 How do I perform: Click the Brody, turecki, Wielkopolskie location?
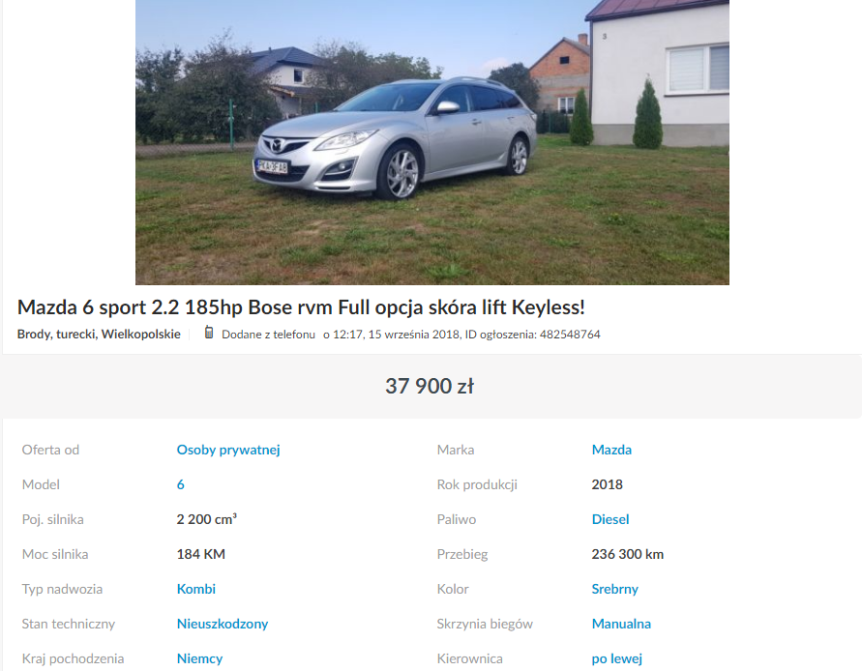[x=99, y=335]
